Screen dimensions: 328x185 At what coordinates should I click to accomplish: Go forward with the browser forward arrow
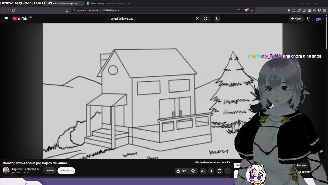8,10
